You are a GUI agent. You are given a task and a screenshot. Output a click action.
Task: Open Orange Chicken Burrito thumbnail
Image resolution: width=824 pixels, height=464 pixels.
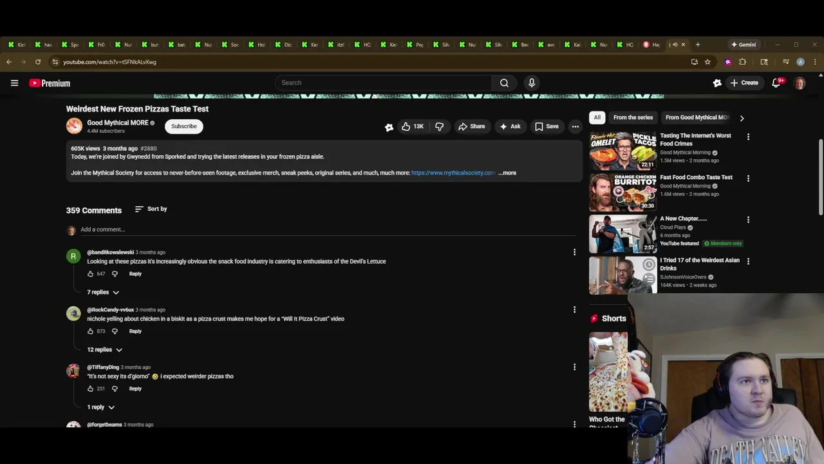coord(623,192)
